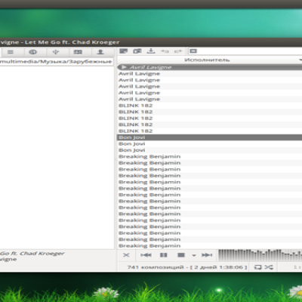Viewport: 302px width, 302px height.
Task: Click the crossed-arrows icon left of the previous-track button
Action: point(126,255)
